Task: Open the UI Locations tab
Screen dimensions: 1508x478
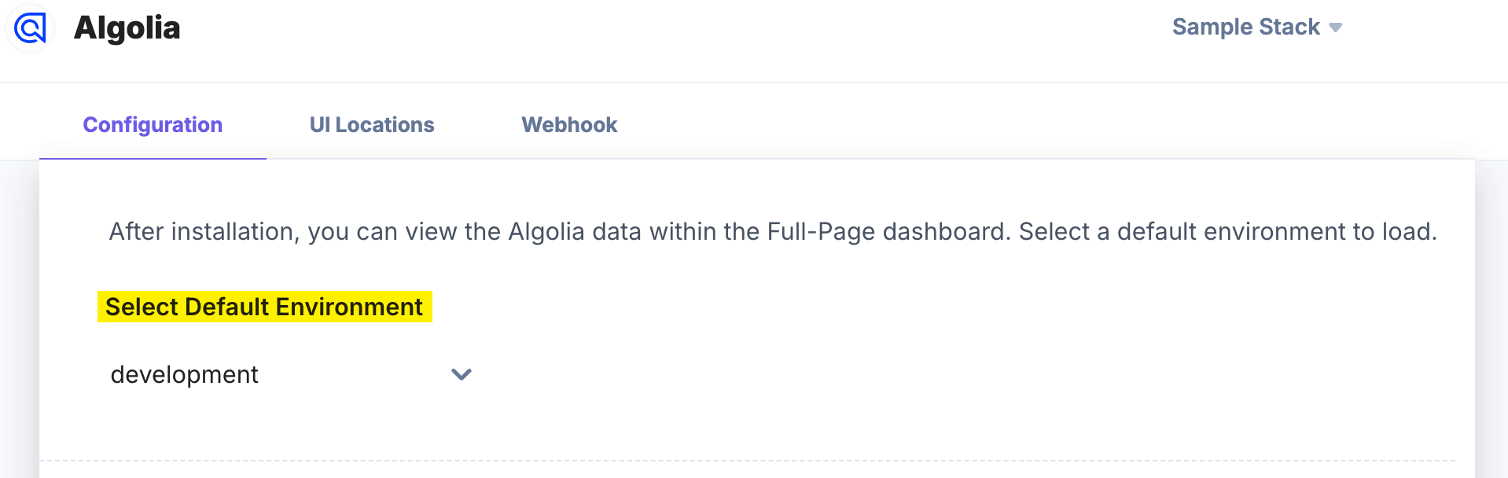Action: 371,125
